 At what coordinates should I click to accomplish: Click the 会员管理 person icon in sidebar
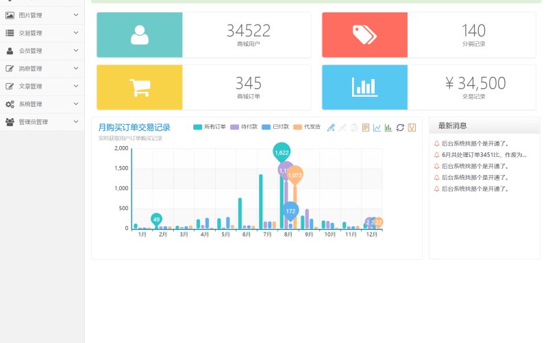coord(10,51)
